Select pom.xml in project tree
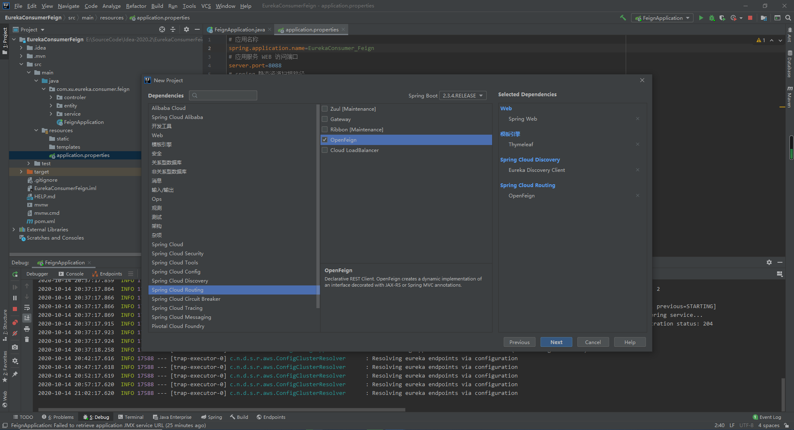Image resolution: width=794 pixels, height=430 pixels. (45, 221)
